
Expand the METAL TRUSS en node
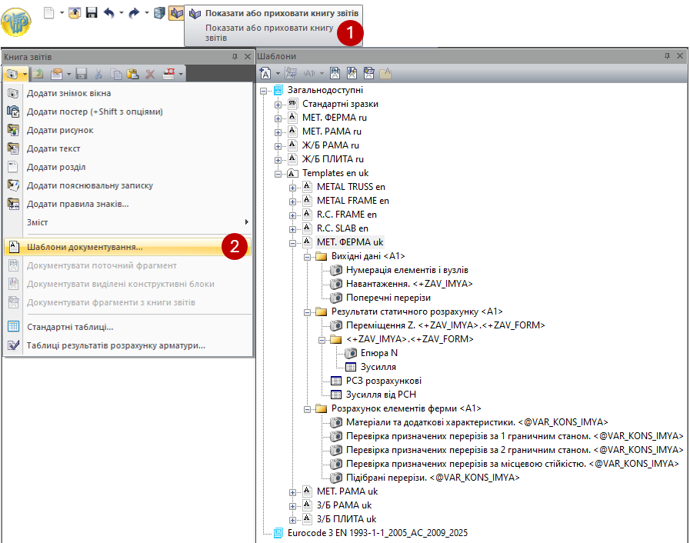pos(293,187)
